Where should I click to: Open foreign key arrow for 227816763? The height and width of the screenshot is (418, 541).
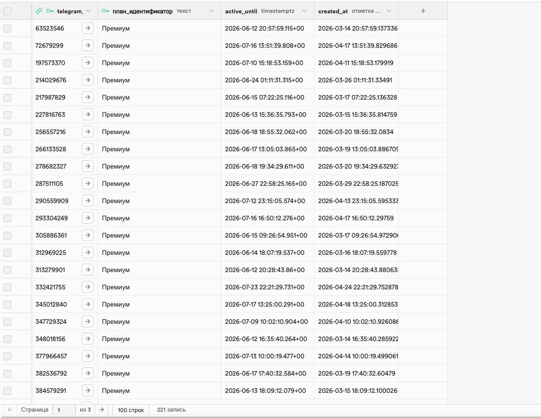(x=88, y=114)
